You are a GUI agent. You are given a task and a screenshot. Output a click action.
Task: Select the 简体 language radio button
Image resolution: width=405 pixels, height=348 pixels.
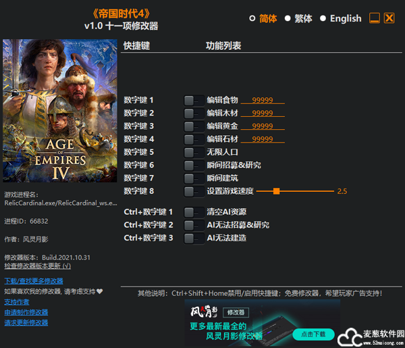pos(252,19)
